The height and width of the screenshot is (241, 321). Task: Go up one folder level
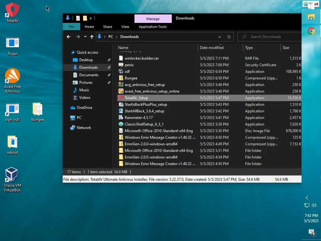(x=92, y=37)
